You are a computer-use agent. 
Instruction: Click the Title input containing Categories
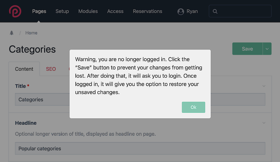click(140, 99)
